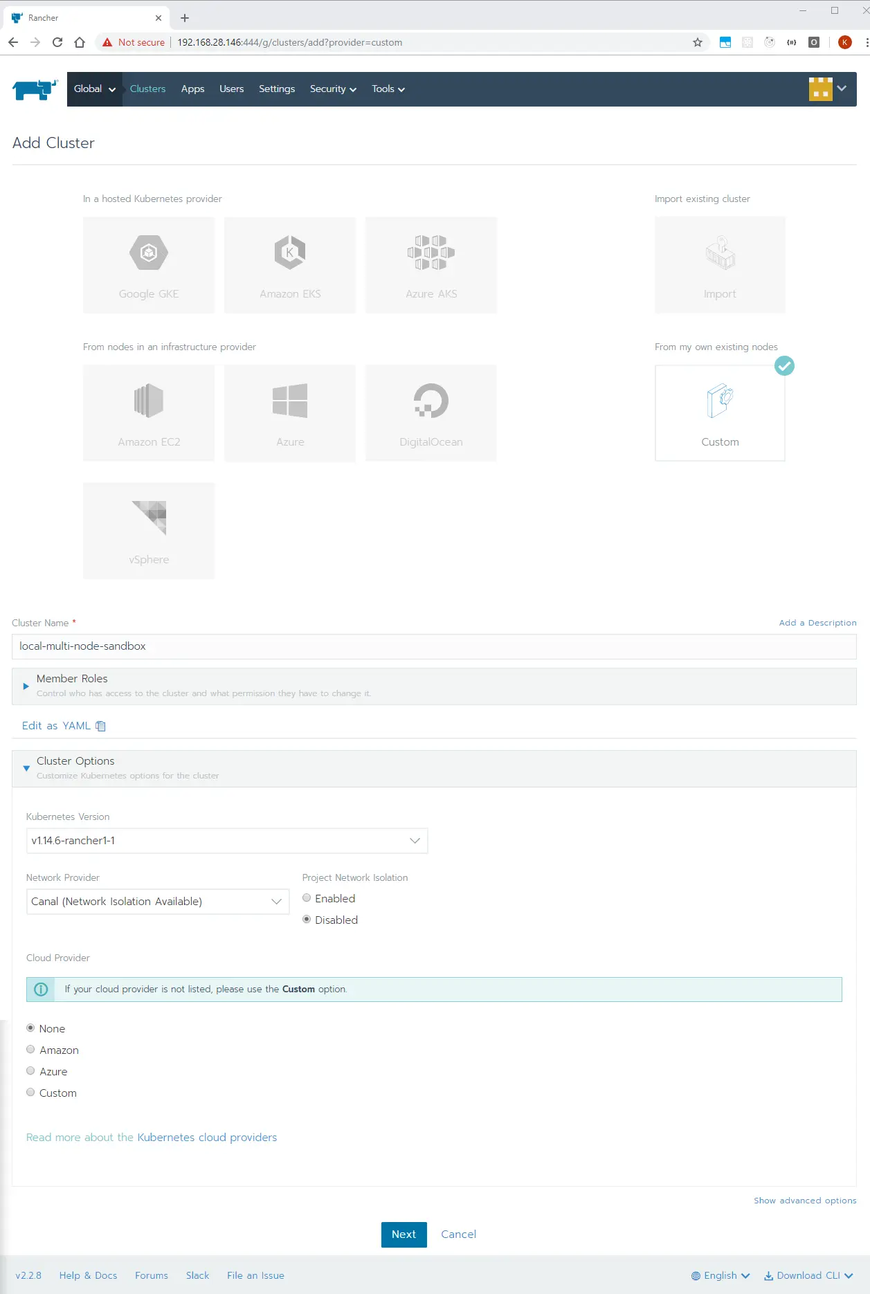This screenshot has height=1294, width=870.
Task: Go to the Clusters menu
Action: point(148,89)
